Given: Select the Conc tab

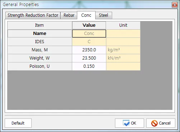Looking at the screenshot, I should (86, 15).
